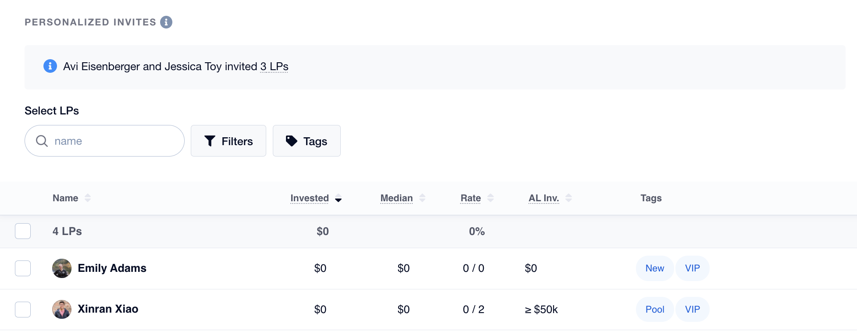
Task: Toggle the Invested column sort arrow
Action: 338,199
